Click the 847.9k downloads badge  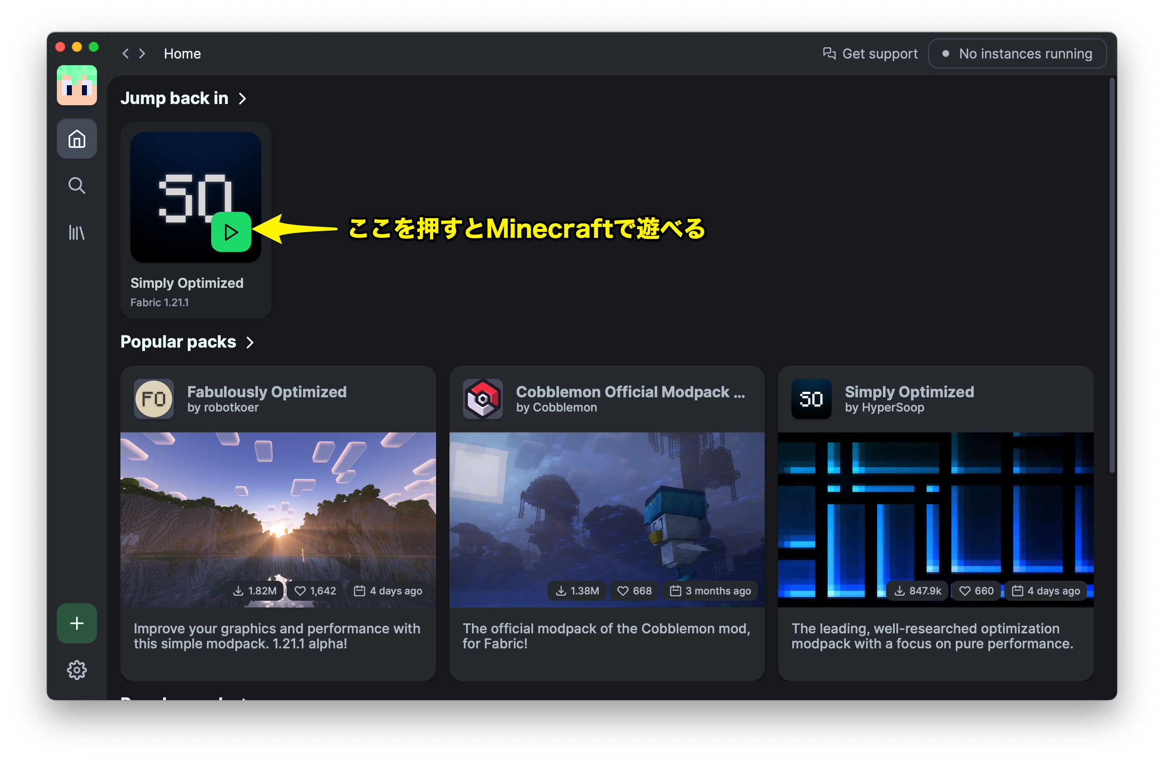coord(917,591)
